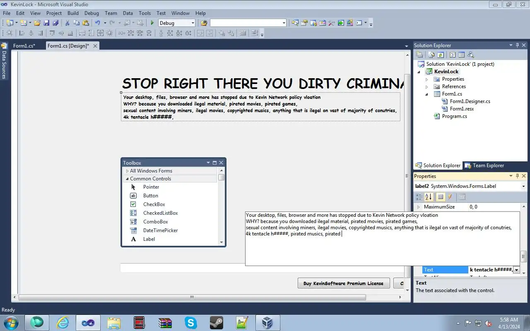Select Form1.Designer.cs in Solution Explorer
530x331 pixels.
click(x=470, y=101)
